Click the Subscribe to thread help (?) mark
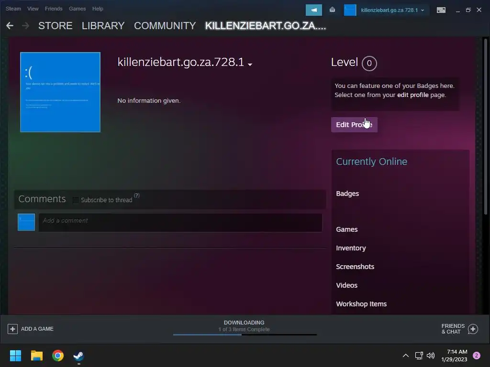The image size is (490, 367). [136, 195]
